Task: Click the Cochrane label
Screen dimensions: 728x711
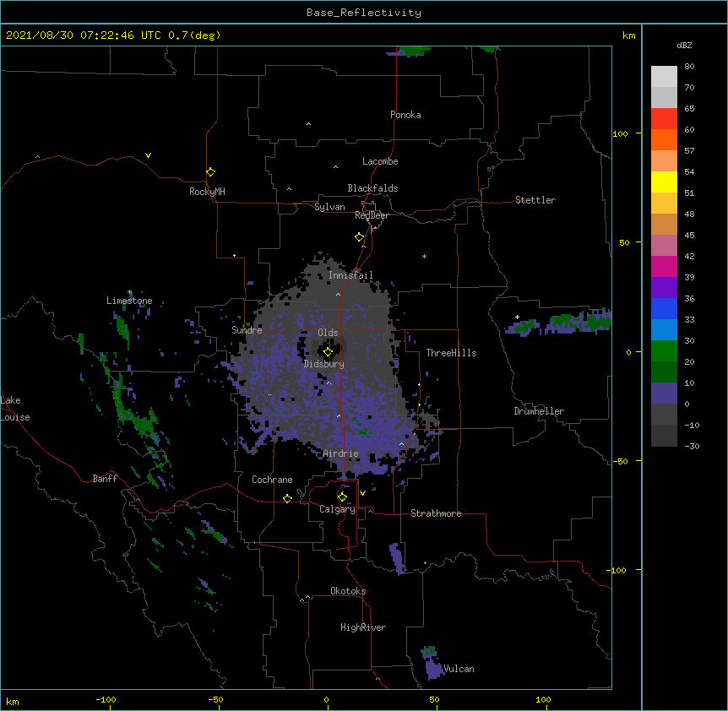Action: [272, 480]
